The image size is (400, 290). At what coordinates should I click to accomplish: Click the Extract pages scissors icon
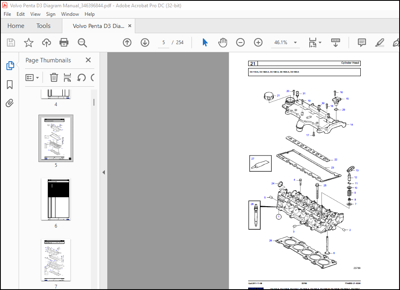(x=67, y=77)
